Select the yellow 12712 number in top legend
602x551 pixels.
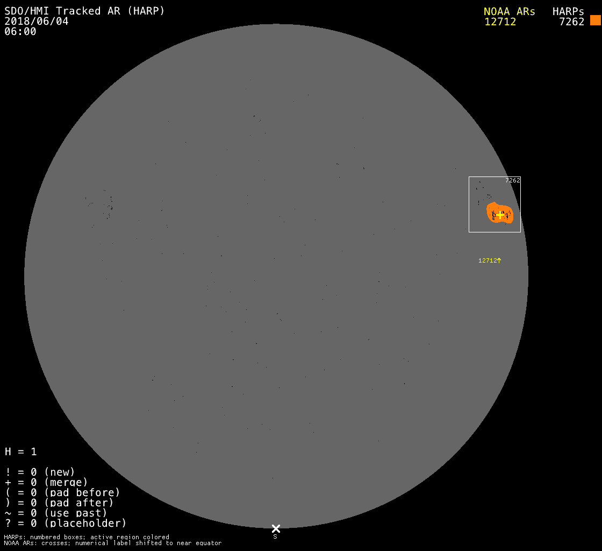coord(500,22)
